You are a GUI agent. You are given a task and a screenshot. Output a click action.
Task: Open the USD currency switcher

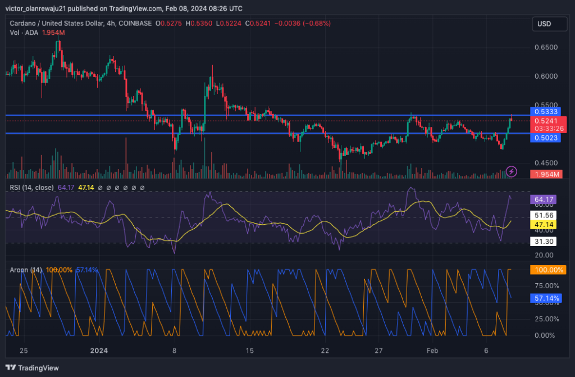pos(549,24)
